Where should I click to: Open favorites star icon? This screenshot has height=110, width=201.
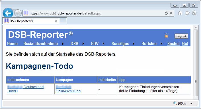187,13
